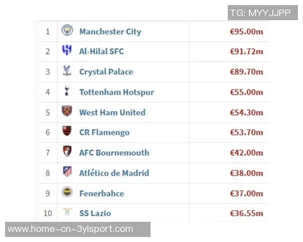303x242 pixels.
Task: Click the Crystal Palace eagle crest
Action: point(67,71)
